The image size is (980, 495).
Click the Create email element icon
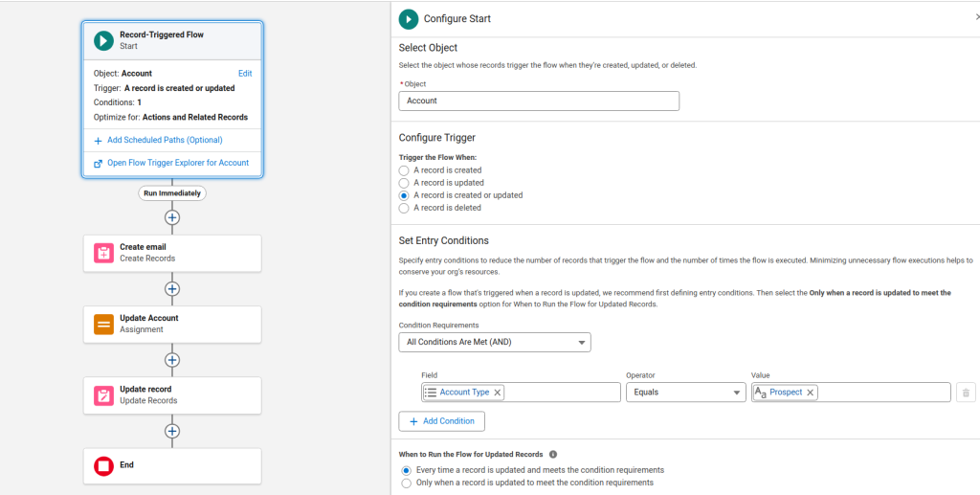pos(103,253)
